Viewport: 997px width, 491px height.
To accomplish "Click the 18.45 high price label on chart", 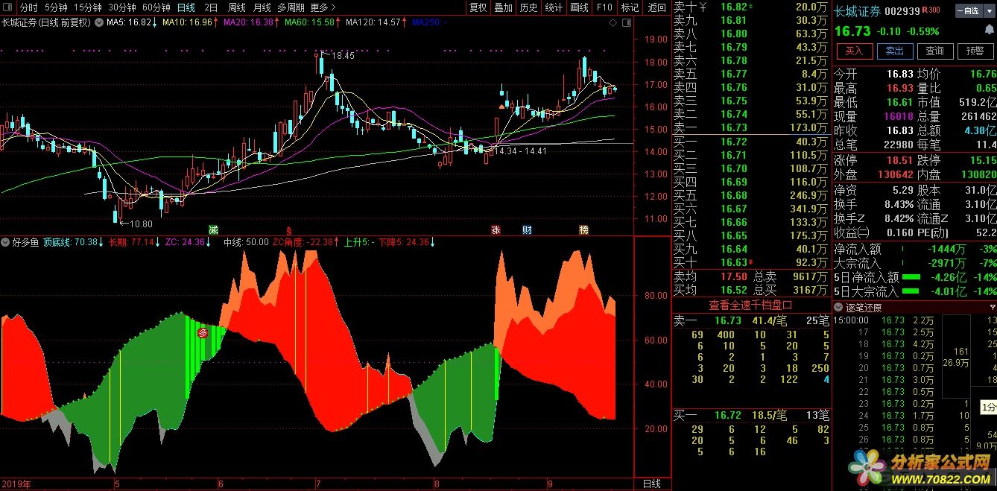I will pyautogui.click(x=343, y=55).
